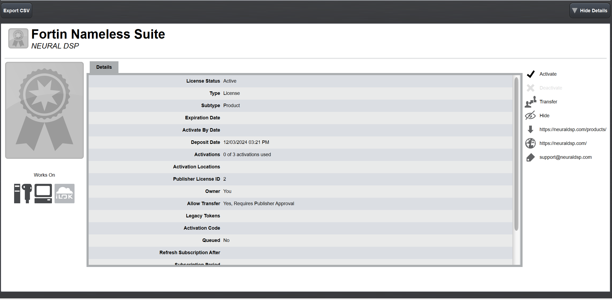Click the Works On caption

tap(44, 175)
